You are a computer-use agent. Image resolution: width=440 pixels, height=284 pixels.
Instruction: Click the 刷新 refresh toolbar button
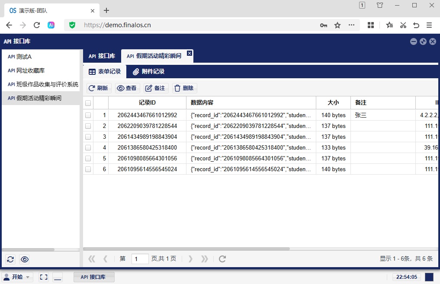coord(99,88)
